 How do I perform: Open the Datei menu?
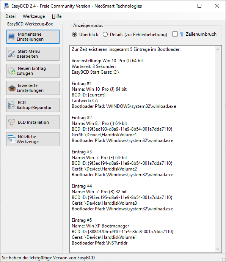point(10,16)
